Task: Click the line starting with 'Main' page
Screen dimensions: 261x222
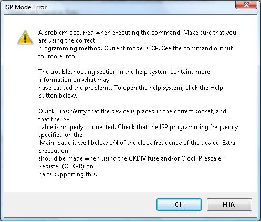Action: (x=137, y=143)
